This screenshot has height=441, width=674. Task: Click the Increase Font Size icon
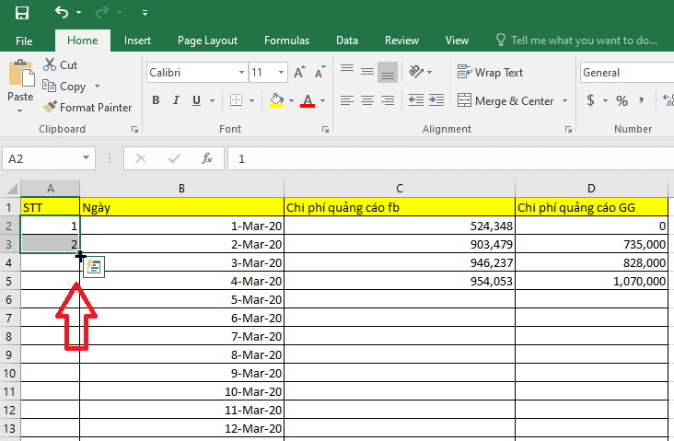299,72
